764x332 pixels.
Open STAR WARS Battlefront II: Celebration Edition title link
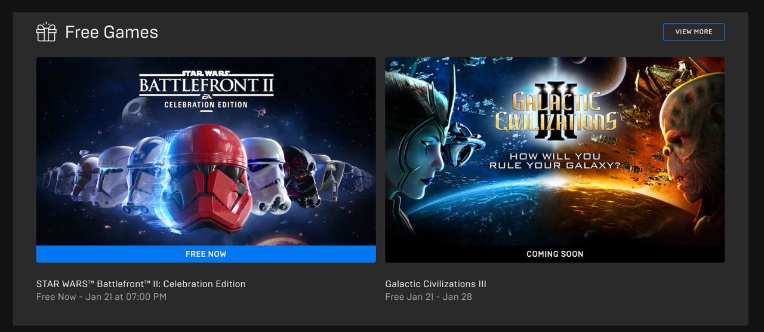141,284
